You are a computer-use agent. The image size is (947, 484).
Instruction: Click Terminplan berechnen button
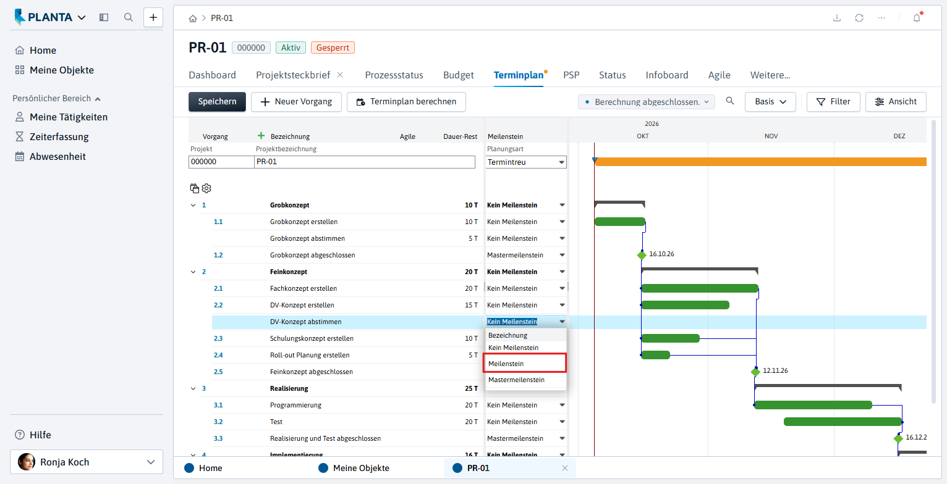pos(406,102)
